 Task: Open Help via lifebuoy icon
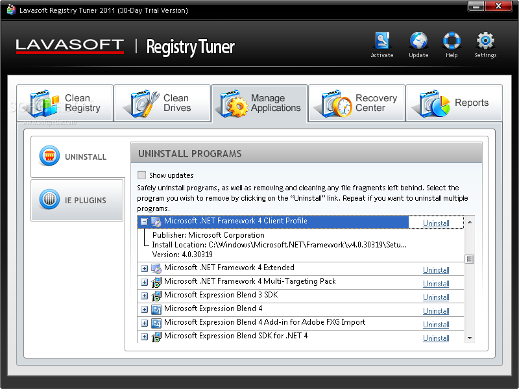452,41
